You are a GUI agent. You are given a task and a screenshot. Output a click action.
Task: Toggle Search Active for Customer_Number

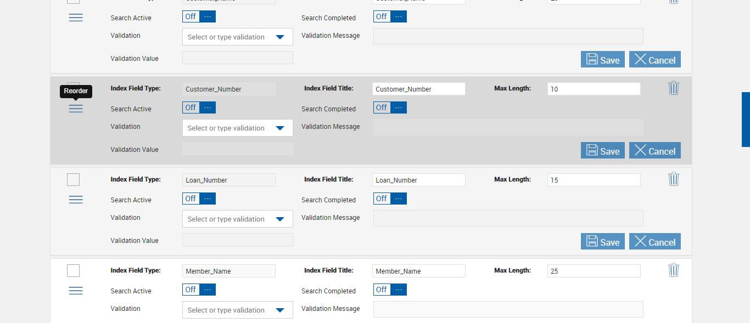199,108
